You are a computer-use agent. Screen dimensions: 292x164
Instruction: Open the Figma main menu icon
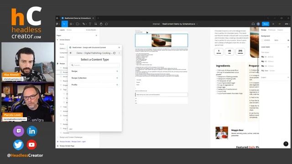pyautogui.click(x=57, y=24)
